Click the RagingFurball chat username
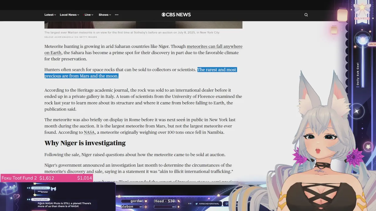 coord(41,200)
